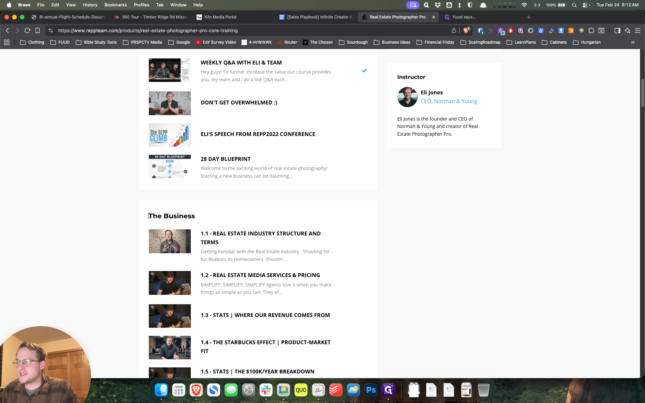Open Slack in the dock
Screen dimensions: 645x403
pyautogui.click(x=266, y=390)
